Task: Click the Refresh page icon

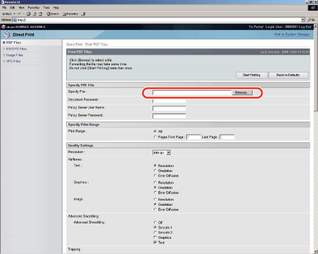Action: click(x=34, y=14)
